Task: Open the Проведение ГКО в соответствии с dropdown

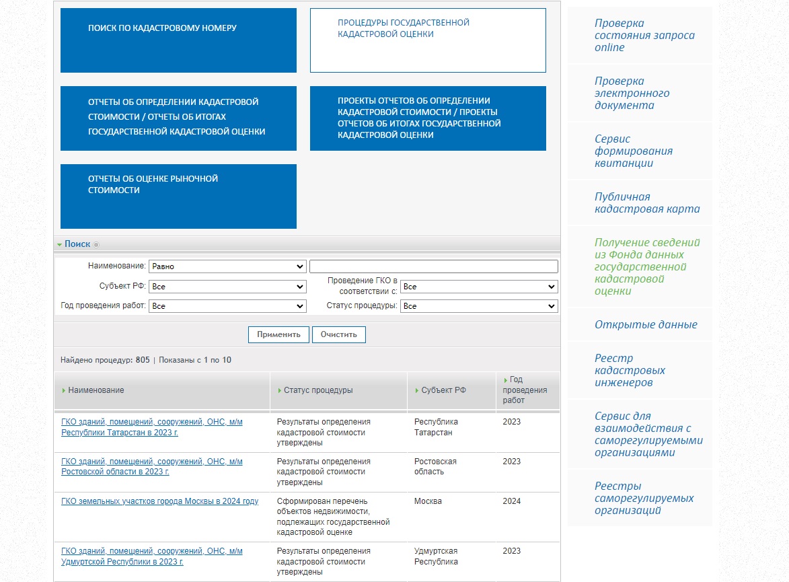Action: [x=479, y=287]
